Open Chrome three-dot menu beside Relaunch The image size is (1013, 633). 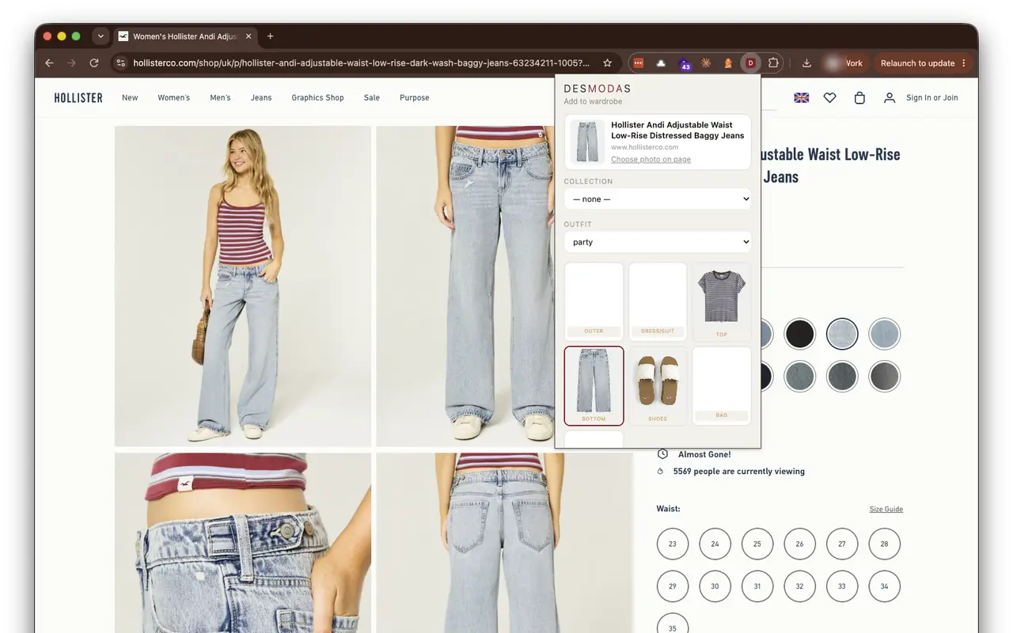(x=963, y=63)
